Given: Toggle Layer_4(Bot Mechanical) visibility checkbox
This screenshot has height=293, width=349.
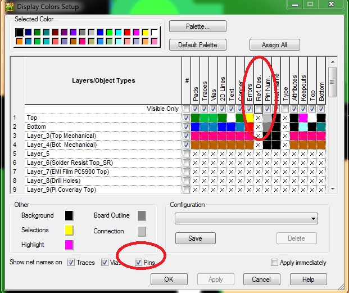Looking at the screenshot, I should [x=186, y=145].
